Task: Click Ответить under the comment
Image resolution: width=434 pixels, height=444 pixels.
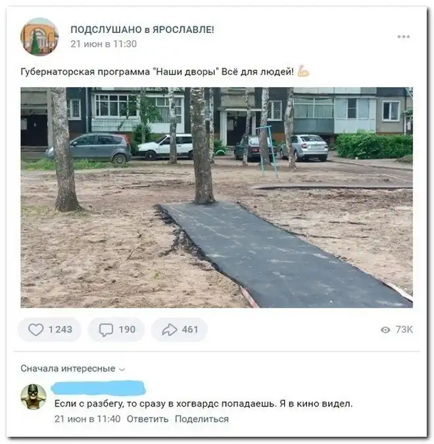Action: point(147,419)
